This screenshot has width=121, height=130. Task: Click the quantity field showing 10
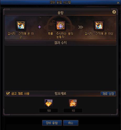tap(73, 111)
